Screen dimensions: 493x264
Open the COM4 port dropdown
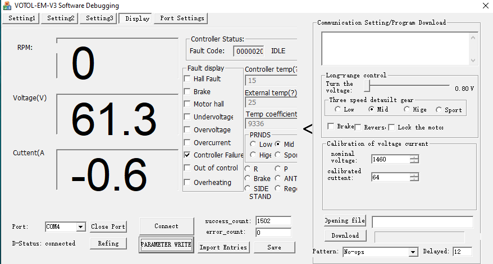80,227
